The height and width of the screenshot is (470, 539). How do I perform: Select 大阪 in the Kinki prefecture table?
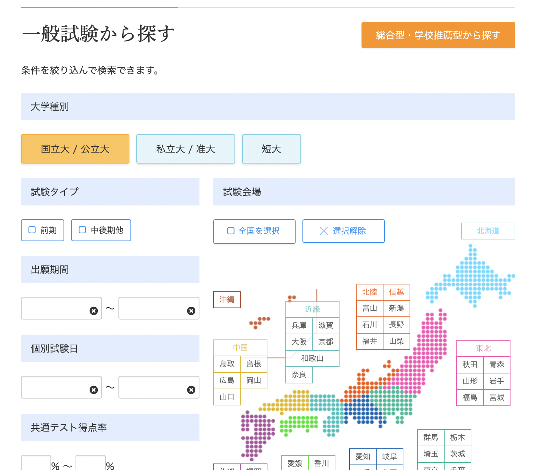299,342
